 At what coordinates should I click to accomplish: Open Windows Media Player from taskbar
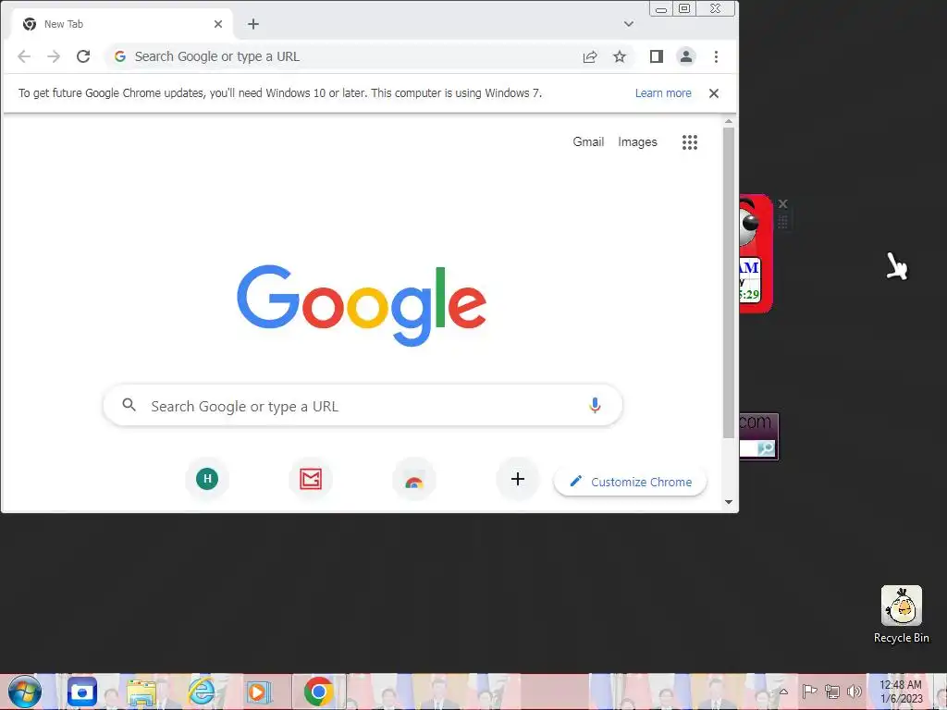point(259,692)
